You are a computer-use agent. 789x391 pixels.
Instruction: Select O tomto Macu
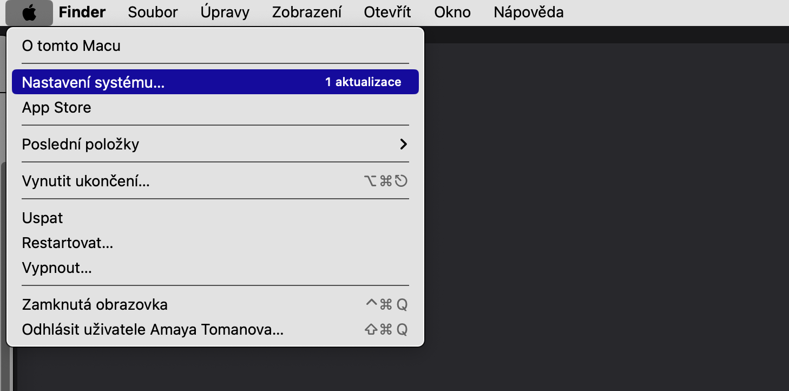(71, 45)
